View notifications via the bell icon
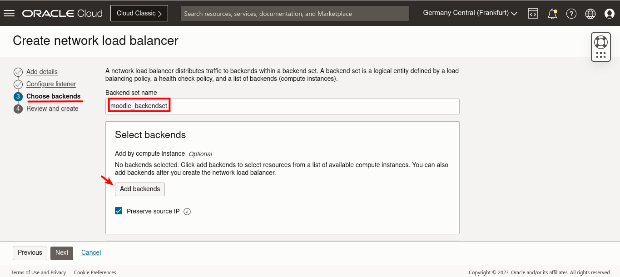Viewport: 620px width, 277px height. [x=552, y=13]
